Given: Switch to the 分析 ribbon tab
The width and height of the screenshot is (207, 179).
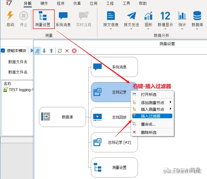Looking at the screenshot, I should (28, 3).
